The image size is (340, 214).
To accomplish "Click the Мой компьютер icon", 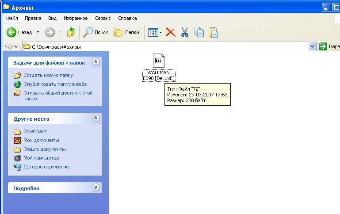I will [17, 158].
